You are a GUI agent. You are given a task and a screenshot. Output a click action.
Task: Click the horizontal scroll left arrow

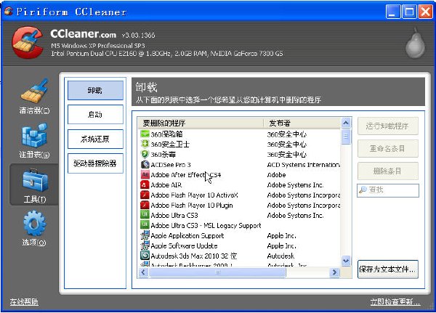tap(143, 272)
